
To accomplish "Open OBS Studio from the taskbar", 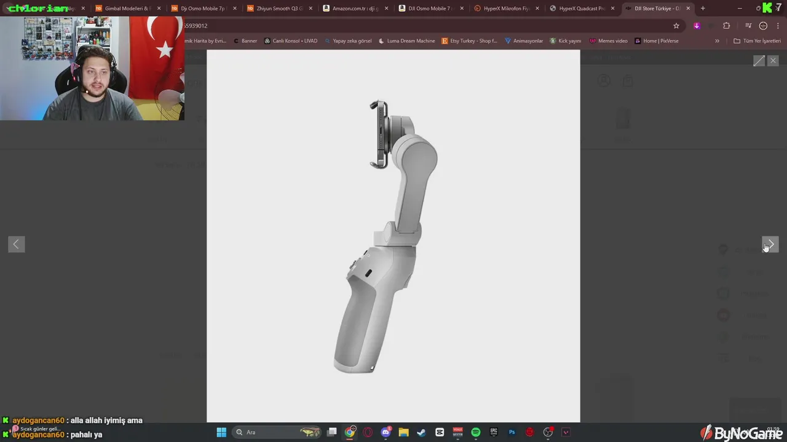I will (548, 432).
